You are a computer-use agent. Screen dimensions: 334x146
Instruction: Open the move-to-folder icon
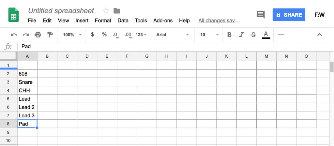(117, 11)
